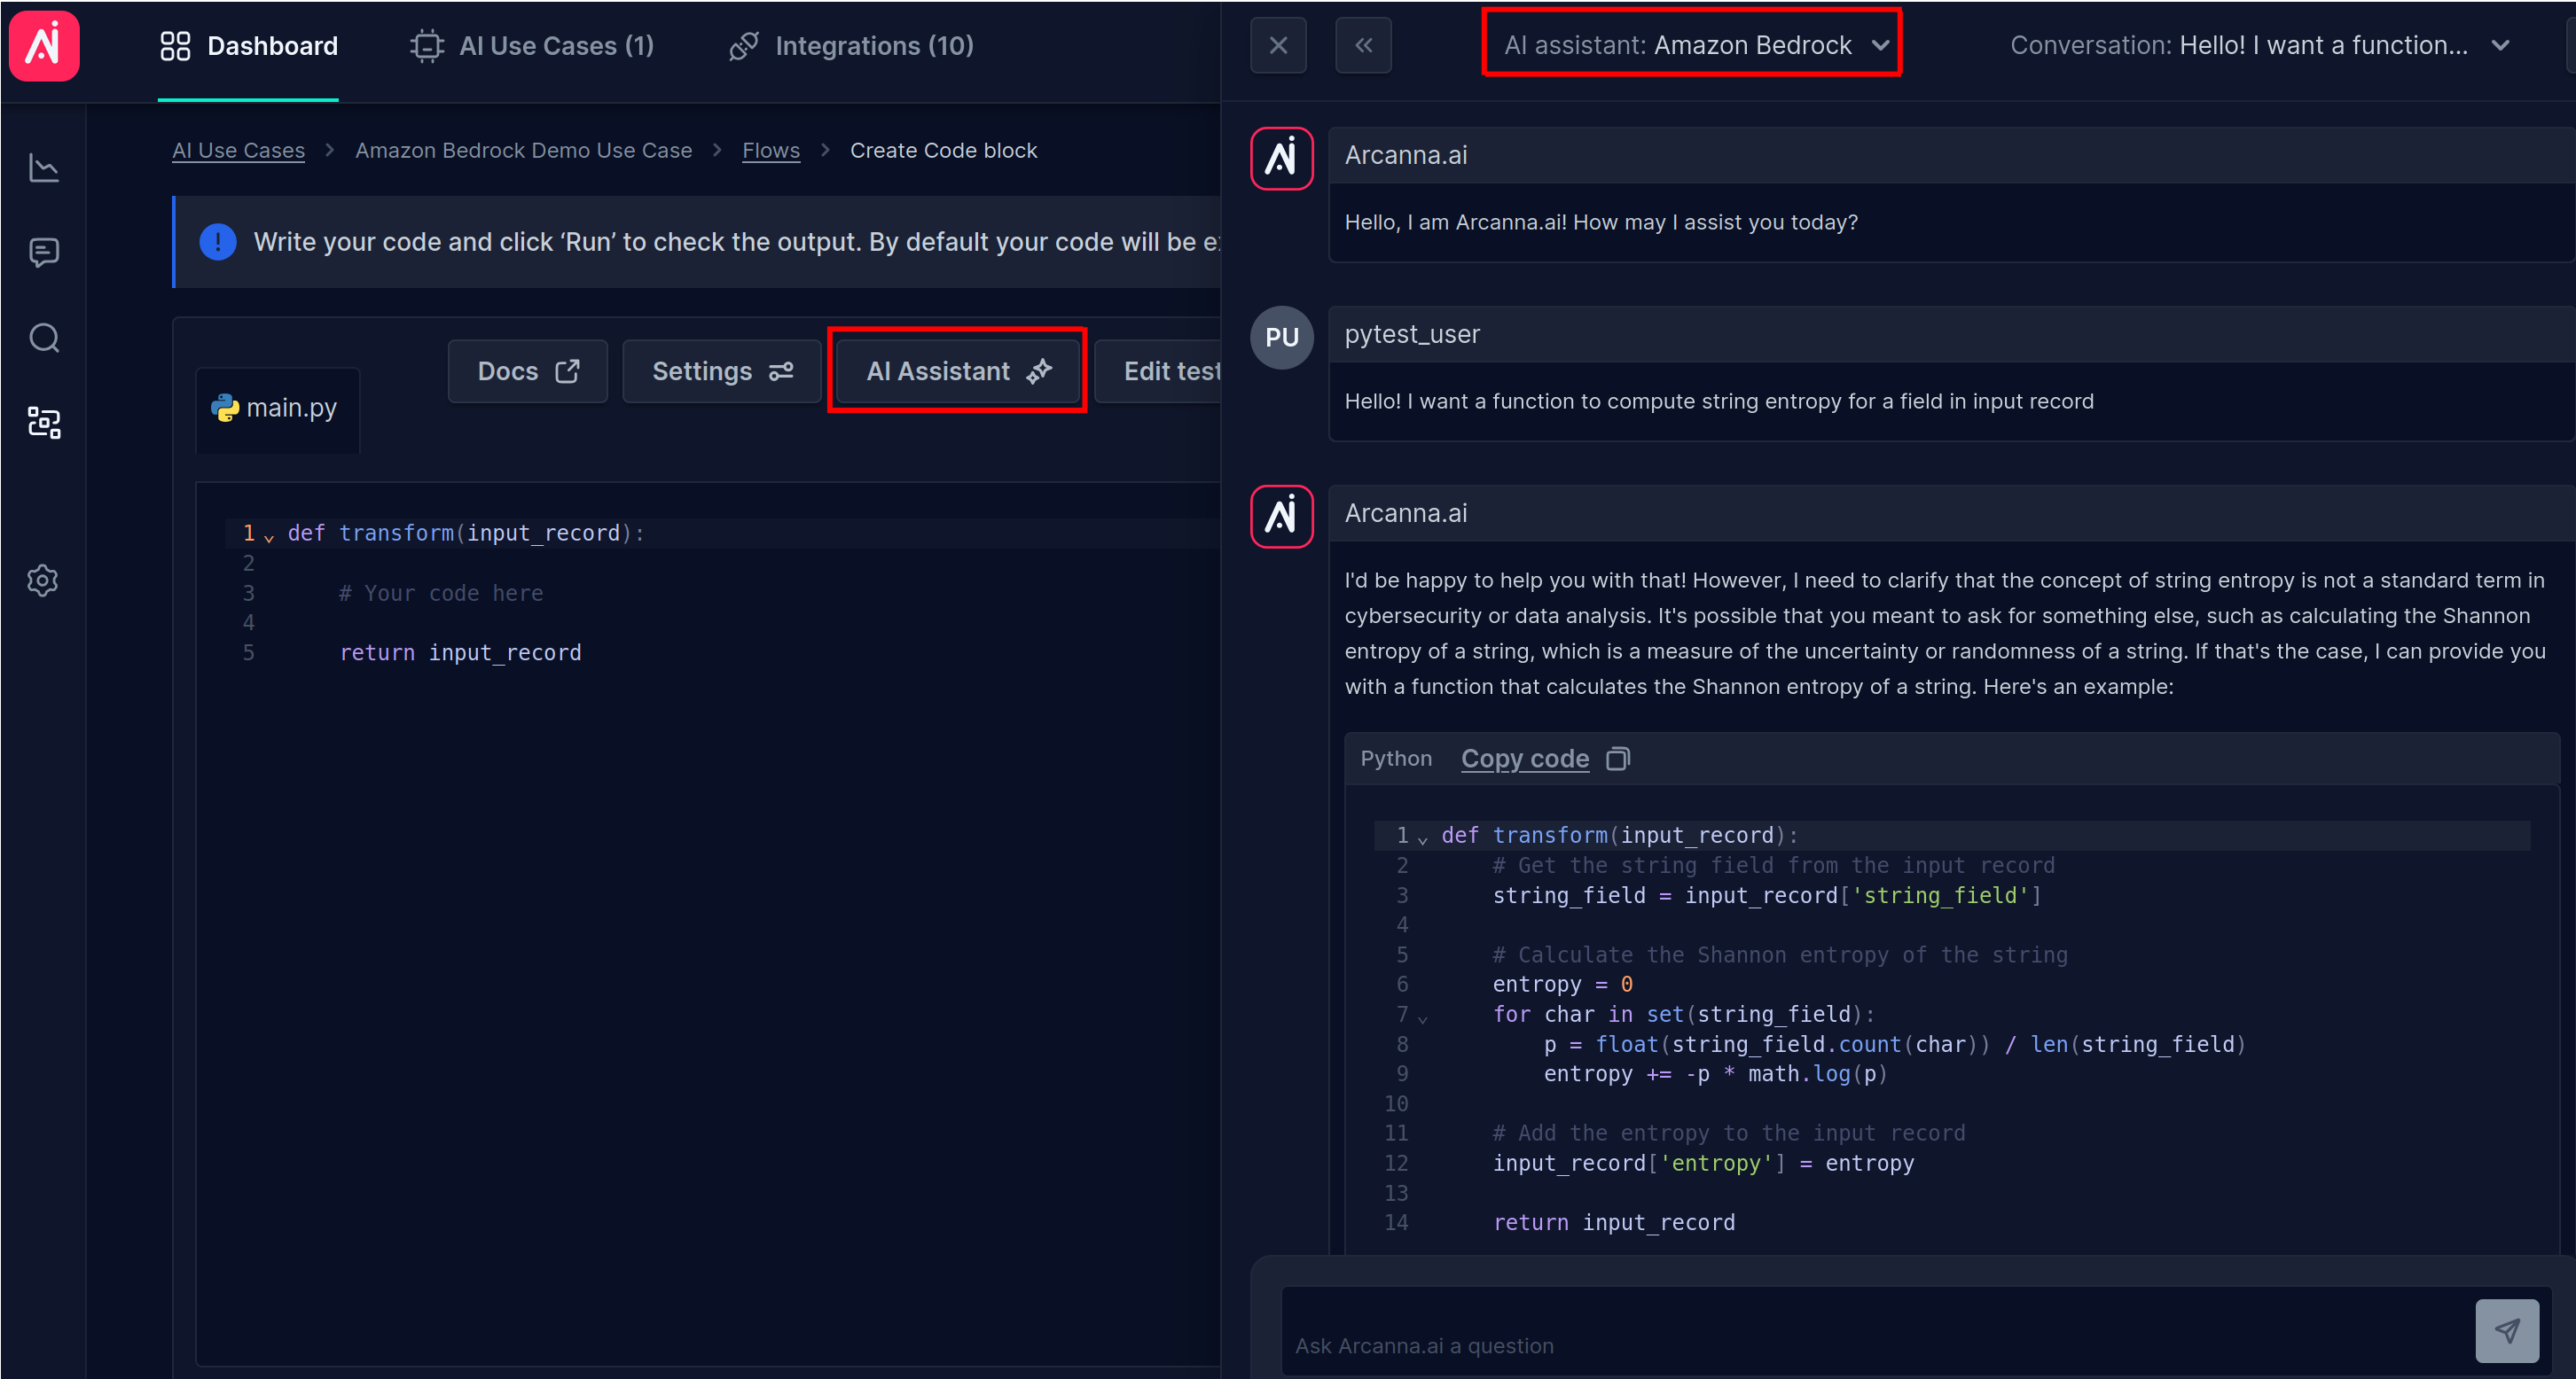Screen dimensions: 2576x1379
Task: Click Amazon Bedrock Demo Use Case breadcrumb
Action: click(523, 150)
